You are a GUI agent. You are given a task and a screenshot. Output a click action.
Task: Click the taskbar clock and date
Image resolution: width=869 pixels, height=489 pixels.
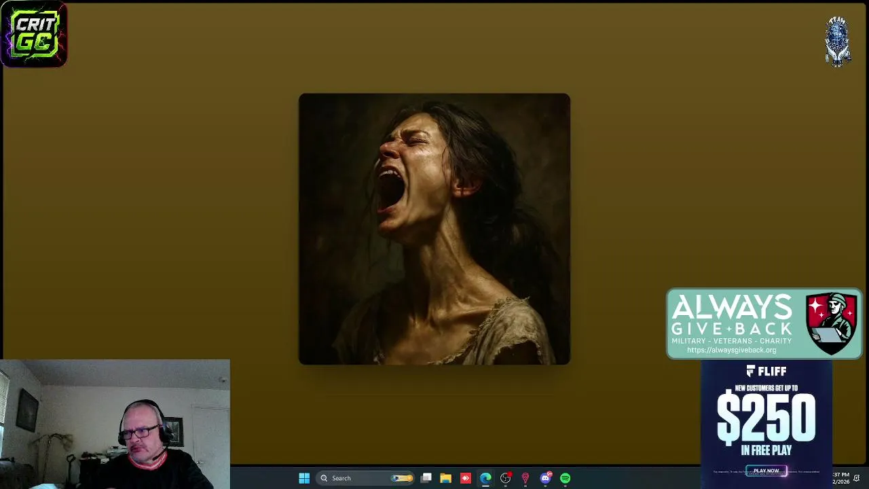(x=840, y=478)
